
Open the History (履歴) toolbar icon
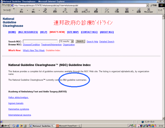coord(96,10)
